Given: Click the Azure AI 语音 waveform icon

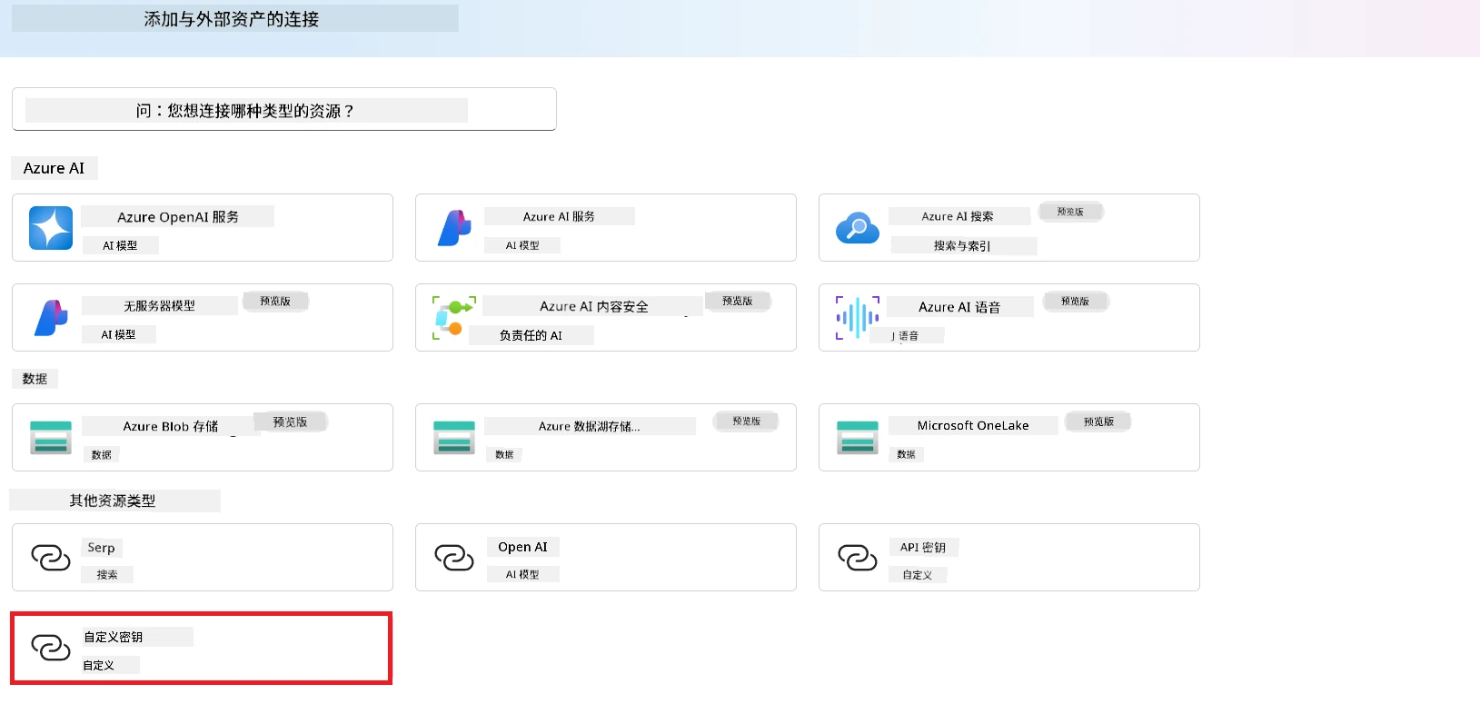Looking at the screenshot, I should [x=858, y=318].
